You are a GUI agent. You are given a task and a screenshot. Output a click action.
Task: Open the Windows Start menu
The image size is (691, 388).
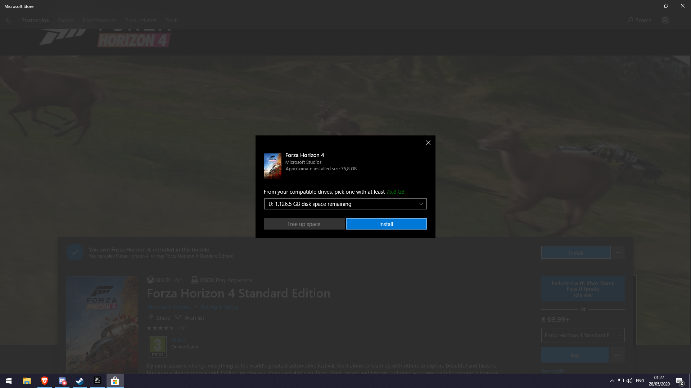point(9,381)
